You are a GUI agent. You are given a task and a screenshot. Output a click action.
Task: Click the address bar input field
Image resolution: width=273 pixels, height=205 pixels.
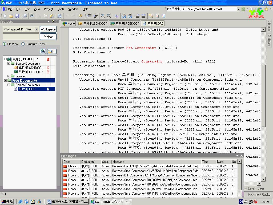[202, 9]
